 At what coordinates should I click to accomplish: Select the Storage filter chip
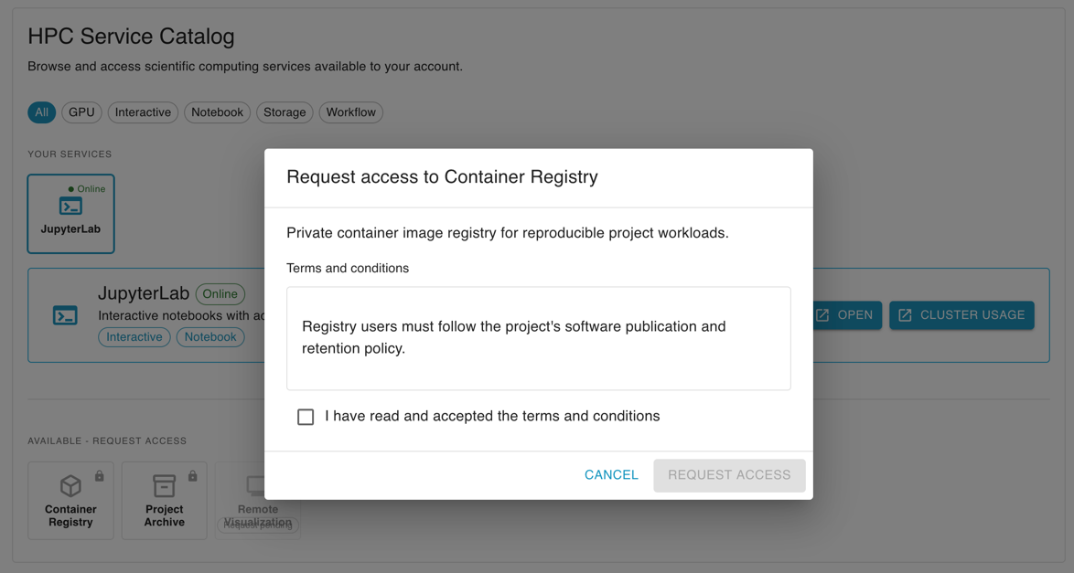coord(285,112)
